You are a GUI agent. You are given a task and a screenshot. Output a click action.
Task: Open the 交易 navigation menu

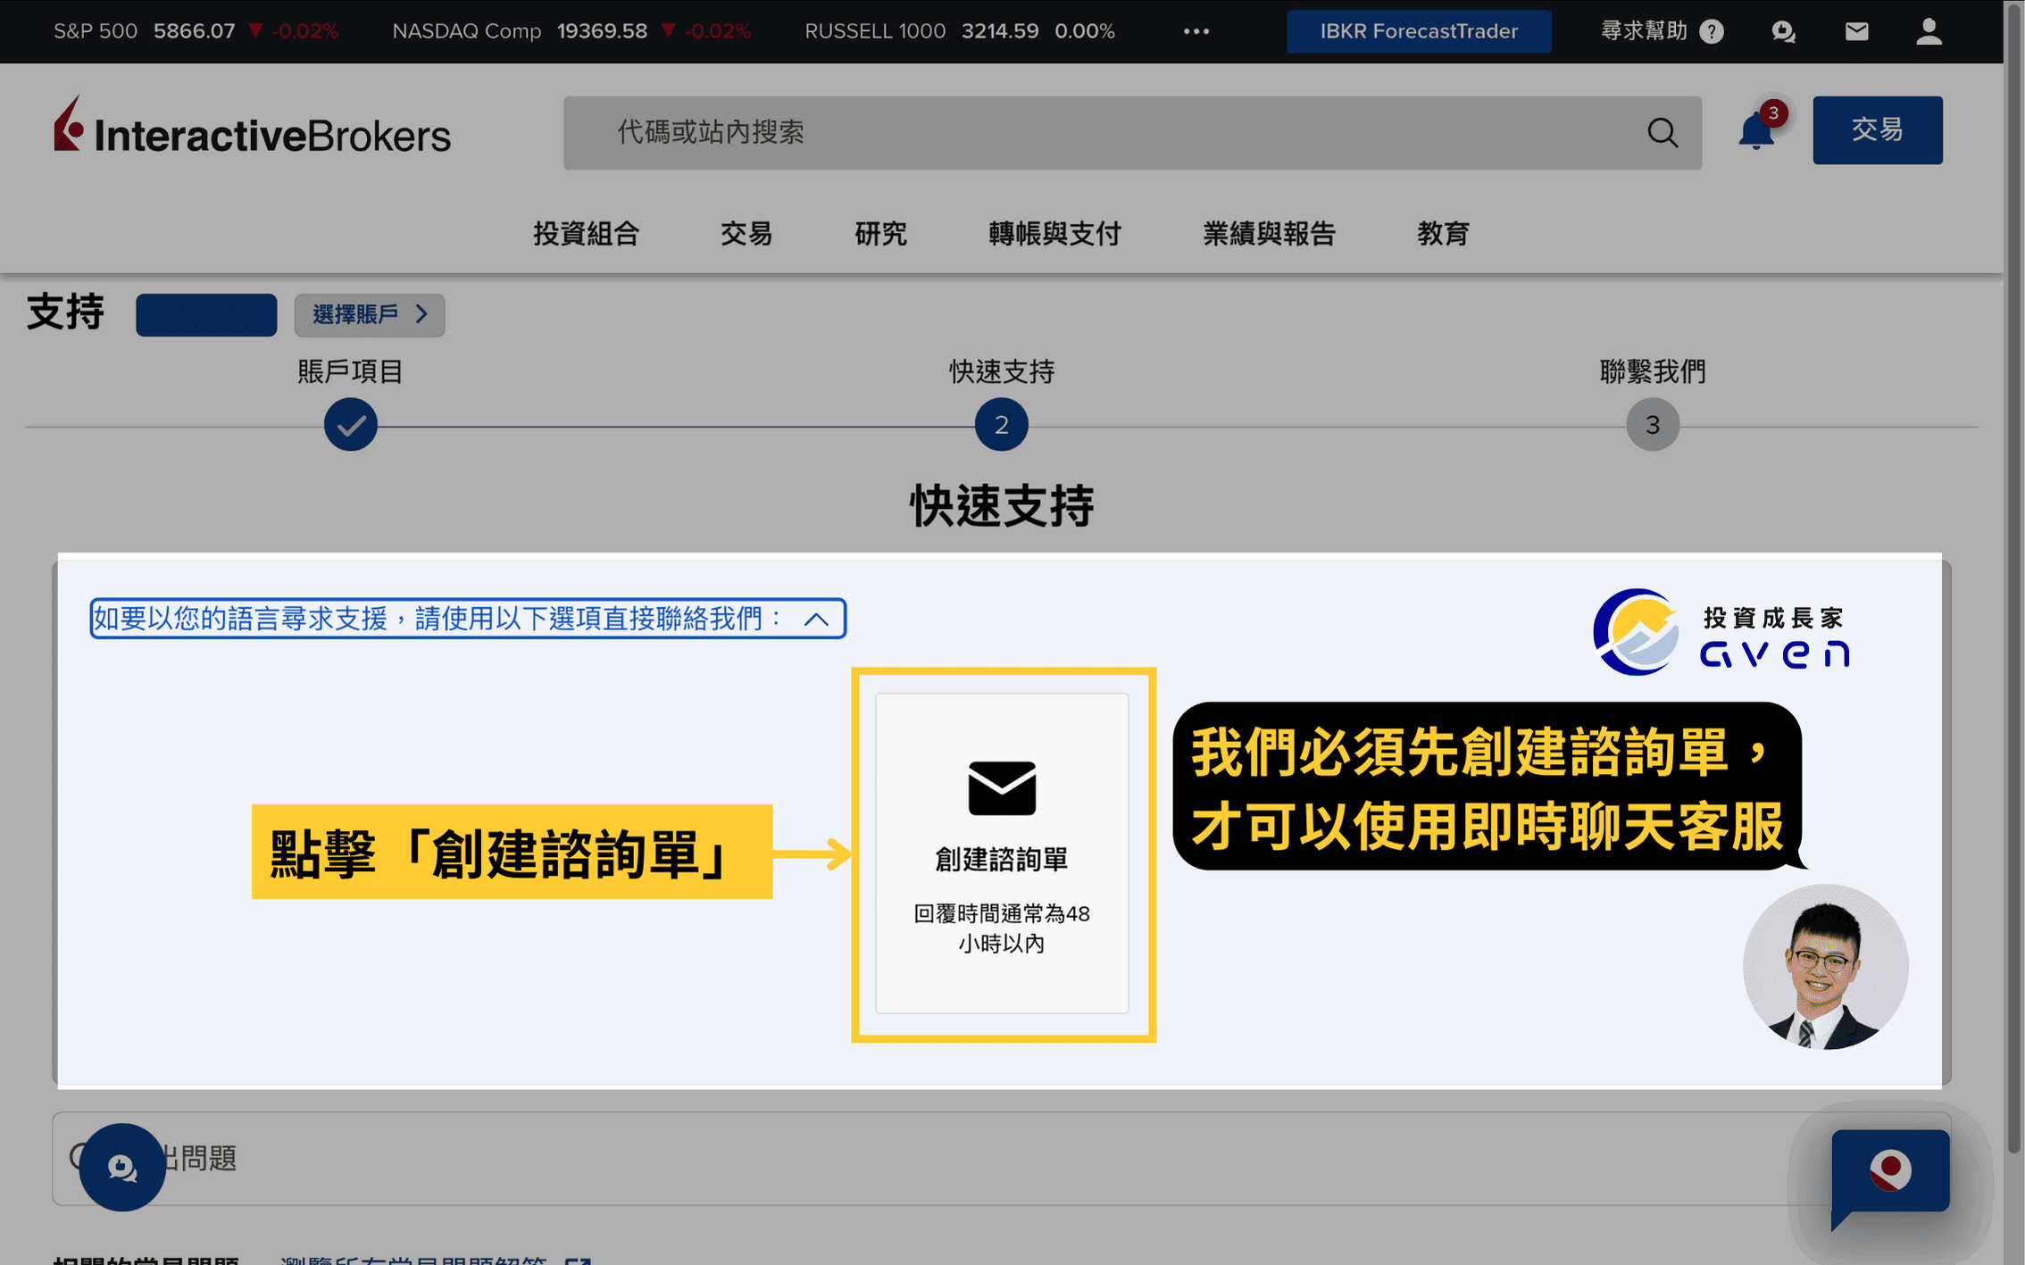pos(746,233)
